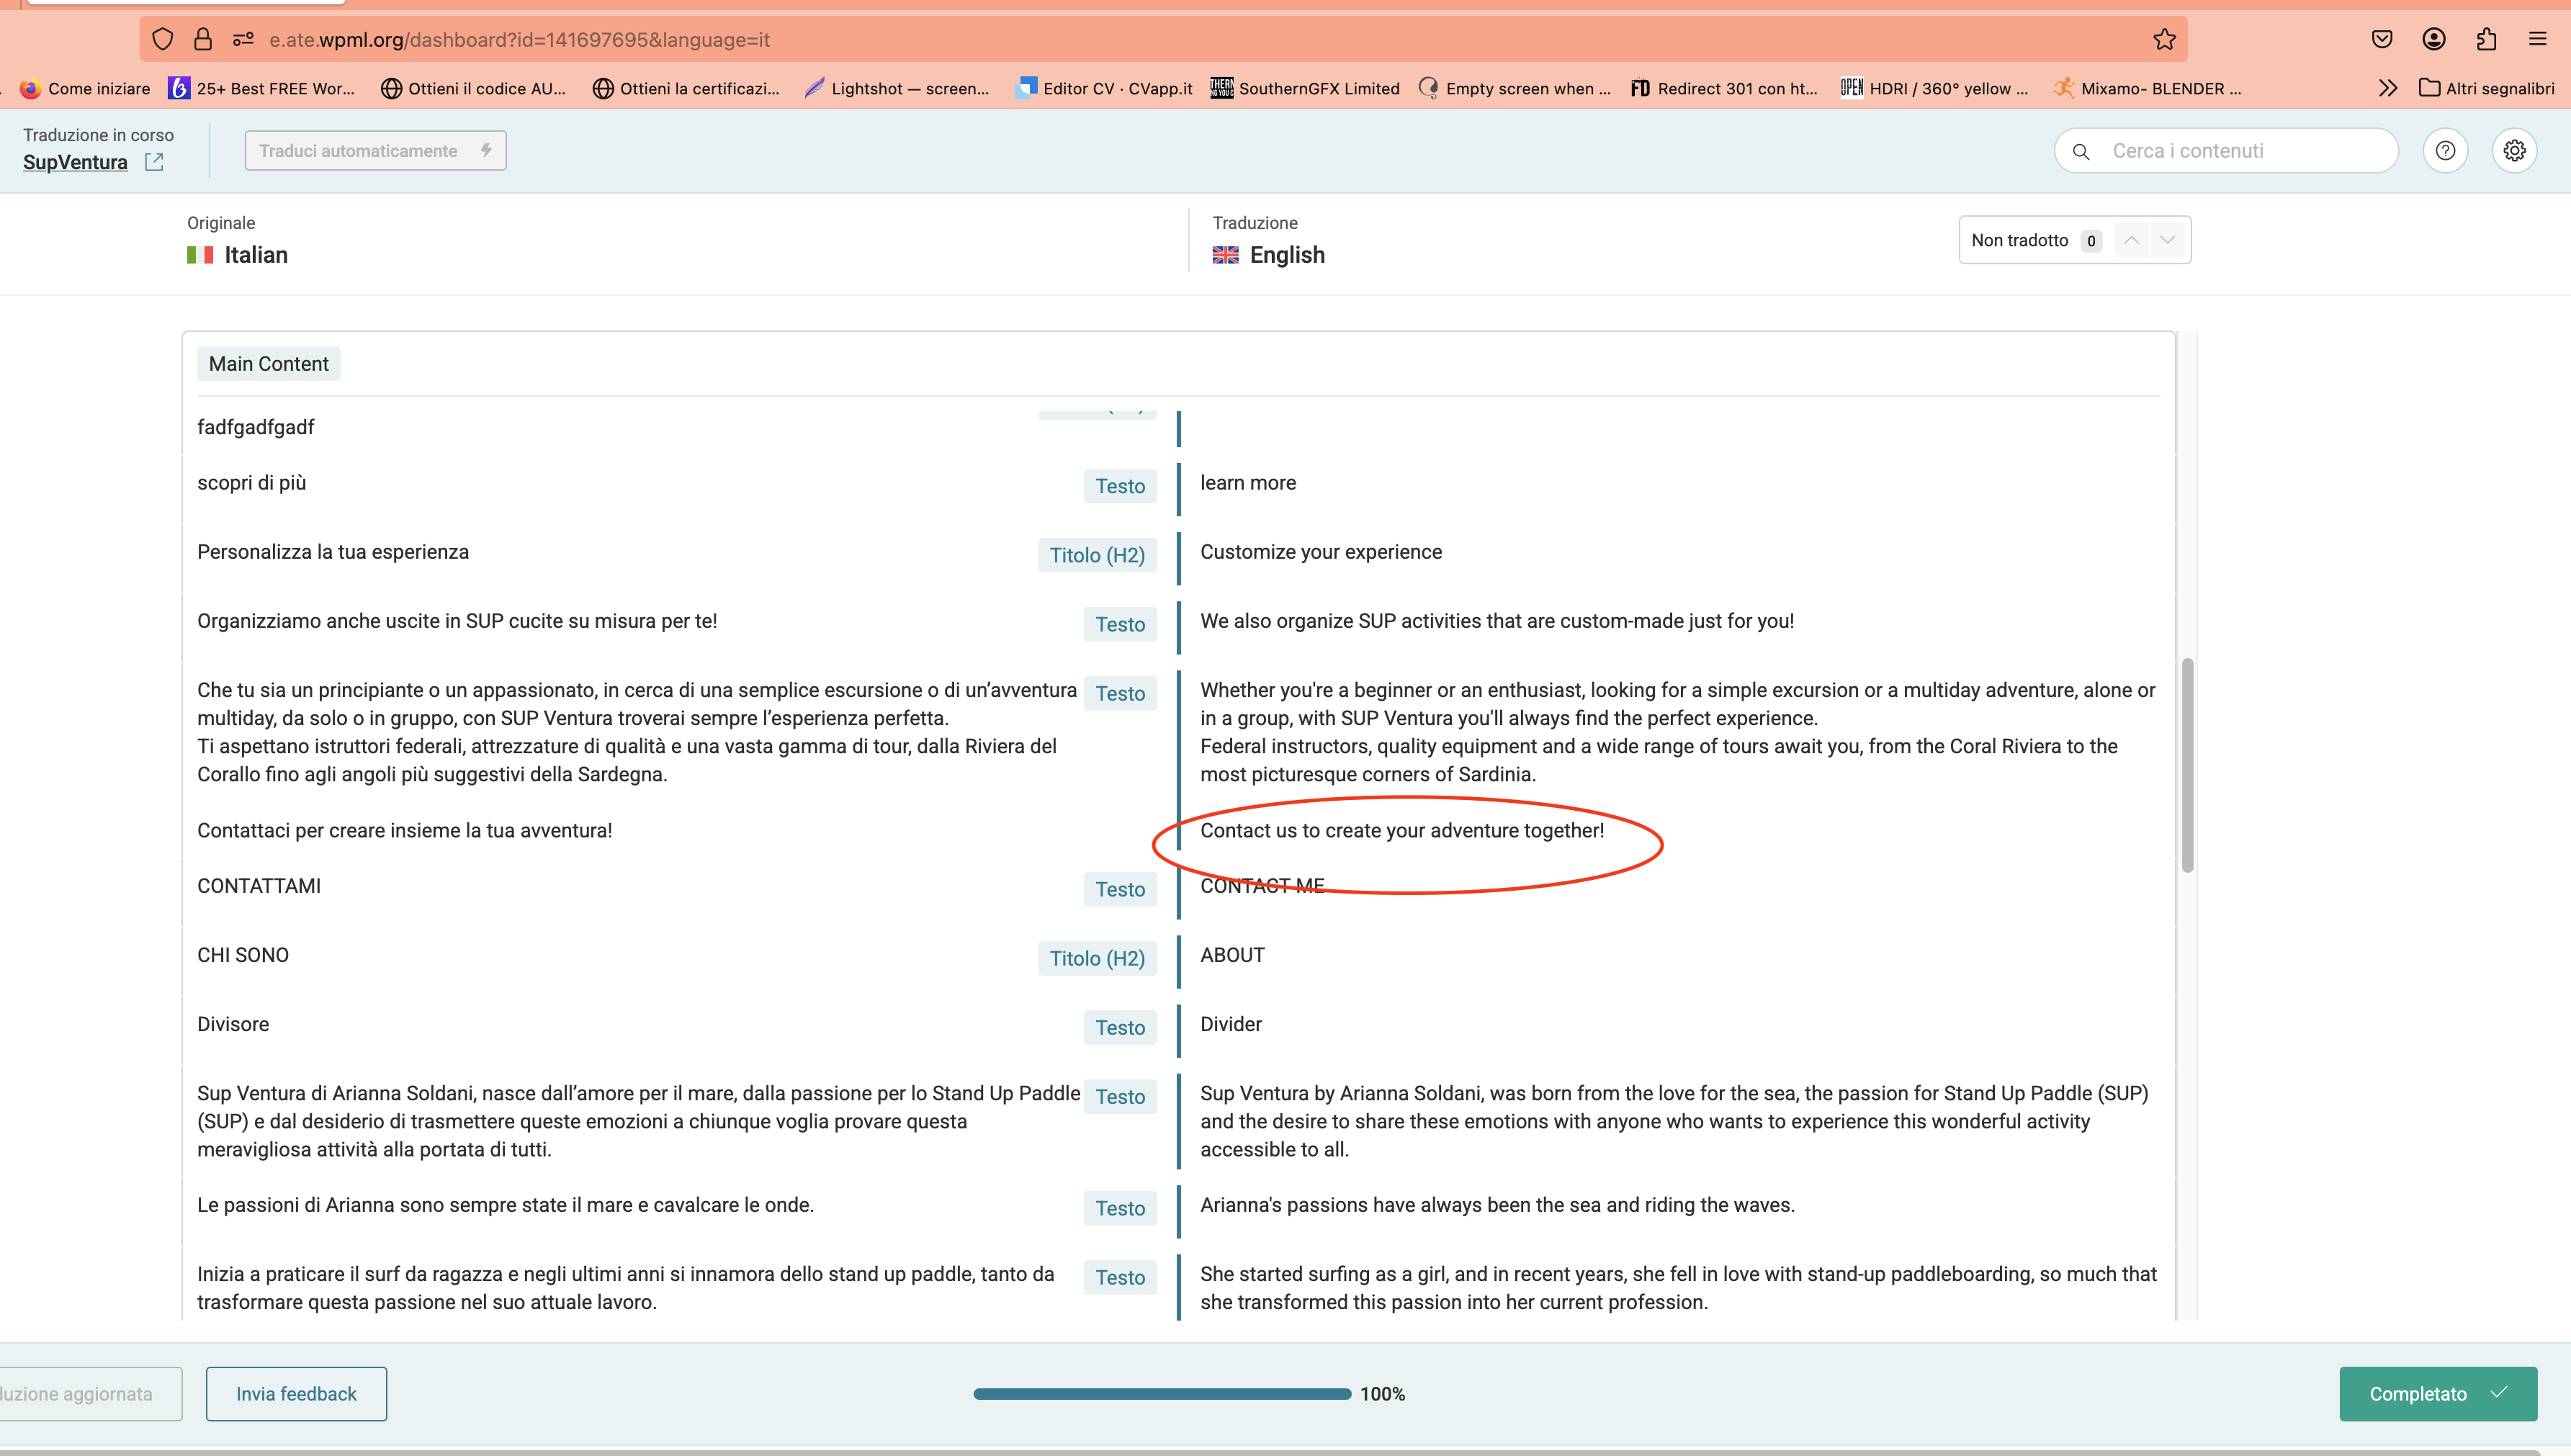The width and height of the screenshot is (2571, 1456).
Task: Click the Titolo (H2) tag beside CHI SONO
Action: [x=1097, y=958]
